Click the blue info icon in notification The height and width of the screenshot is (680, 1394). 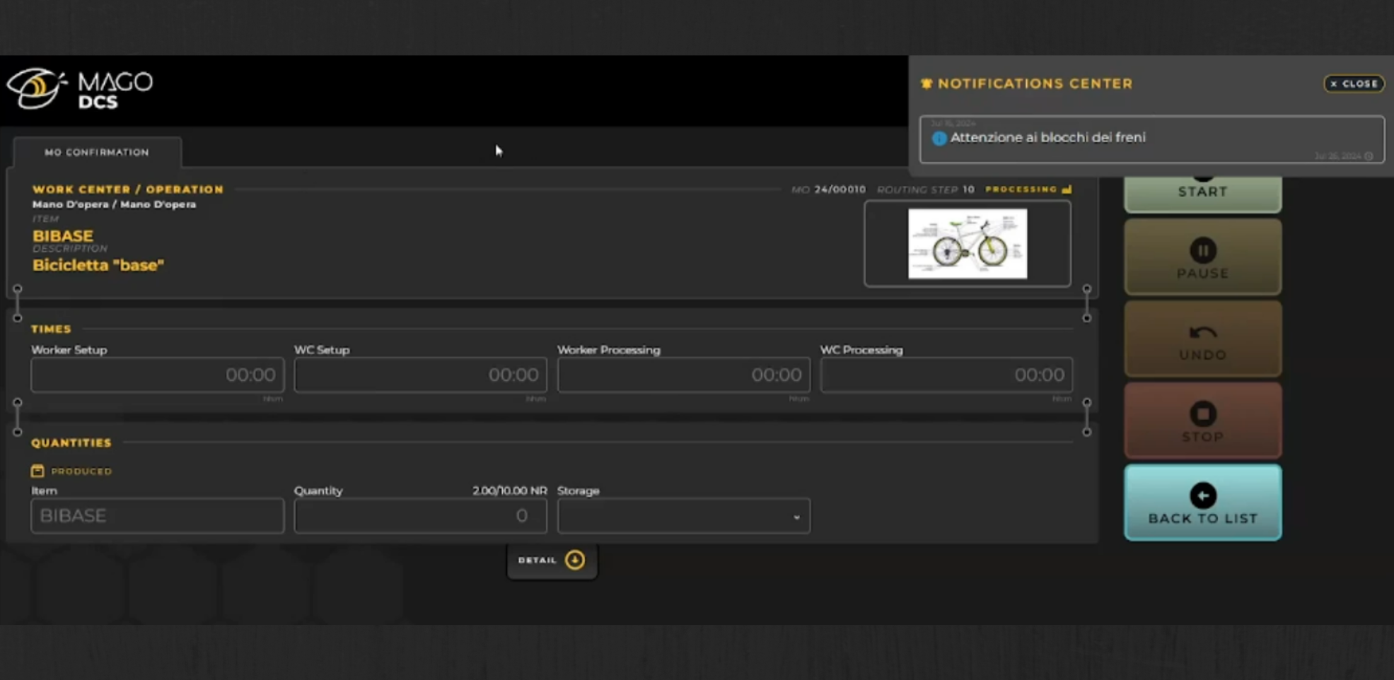[939, 139]
